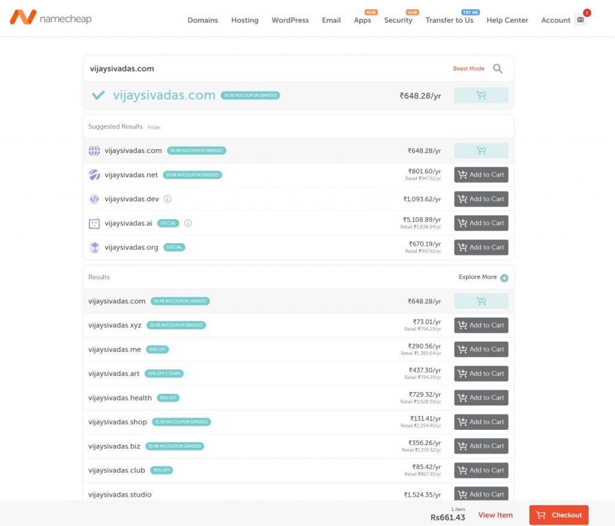Open Transfer to Us menu
This screenshot has width=615, height=526.
coord(449,20)
